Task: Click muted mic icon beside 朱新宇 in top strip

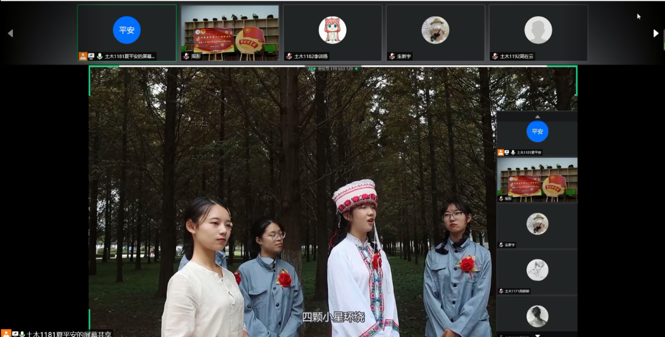Action: [x=392, y=56]
